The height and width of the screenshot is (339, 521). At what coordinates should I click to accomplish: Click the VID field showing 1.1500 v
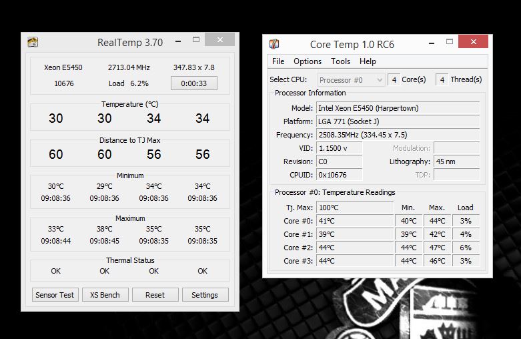(x=340, y=148)
